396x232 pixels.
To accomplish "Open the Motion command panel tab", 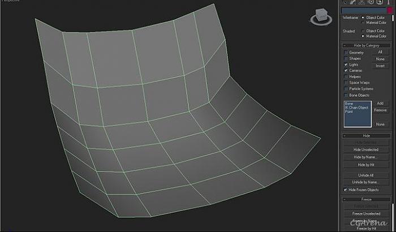I will (371, 2).
